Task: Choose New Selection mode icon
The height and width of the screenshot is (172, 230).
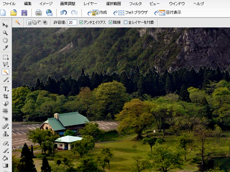Action: tap(29, 22)
